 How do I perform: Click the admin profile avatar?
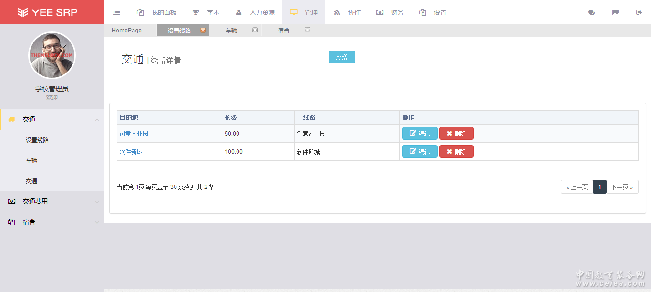pos(52,55)
